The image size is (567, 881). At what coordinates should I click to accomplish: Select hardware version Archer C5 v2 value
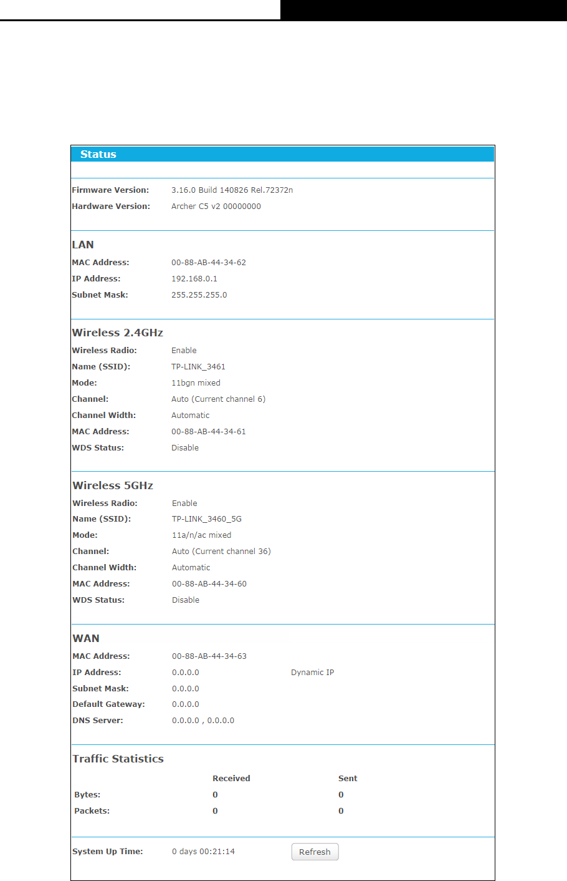(x=216, y=207)
